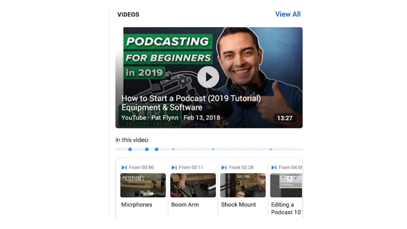The image size is (407, 229).
Task: Open the 'How to Start a Podcast' video title
Action: pos(191,103)
